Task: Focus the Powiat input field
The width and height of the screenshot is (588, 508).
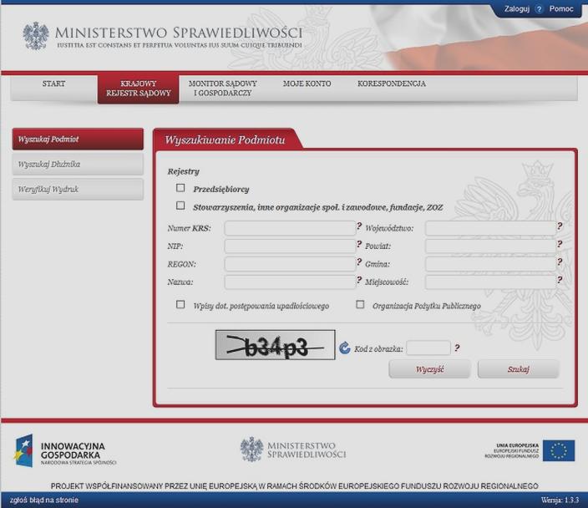Action: coord(490,246)
